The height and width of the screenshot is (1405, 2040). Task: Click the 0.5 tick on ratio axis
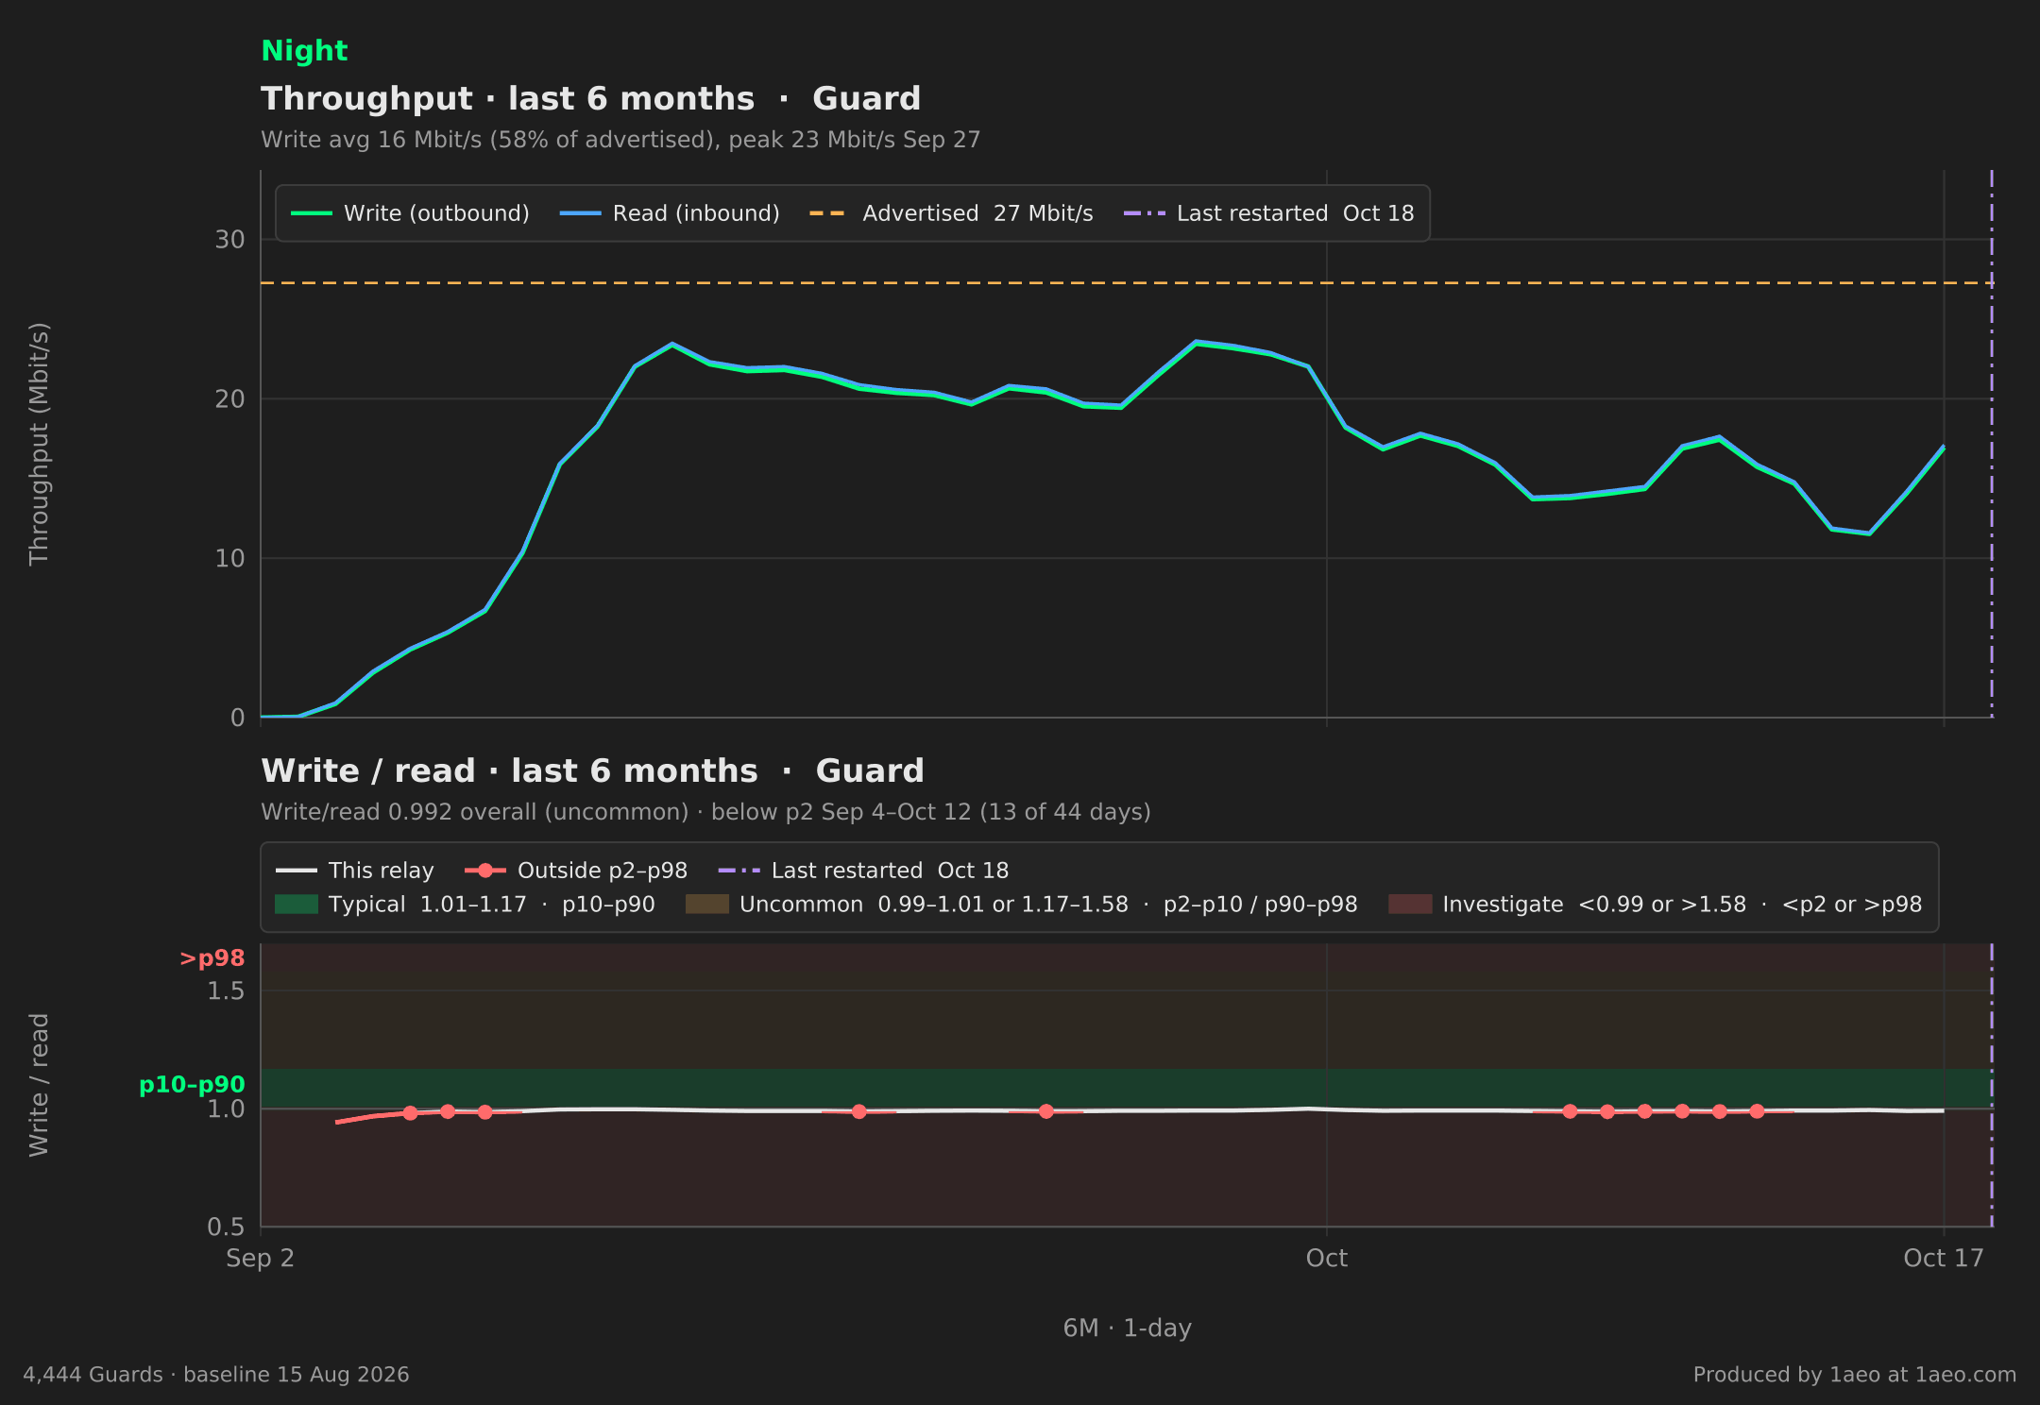226,1227
